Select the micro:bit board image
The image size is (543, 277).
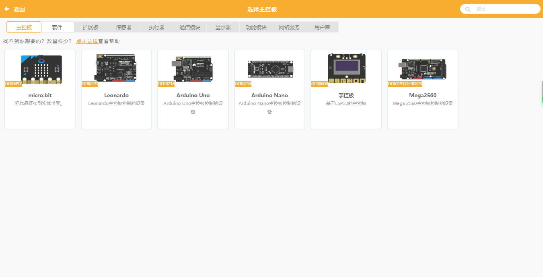[x=41, y=69]
